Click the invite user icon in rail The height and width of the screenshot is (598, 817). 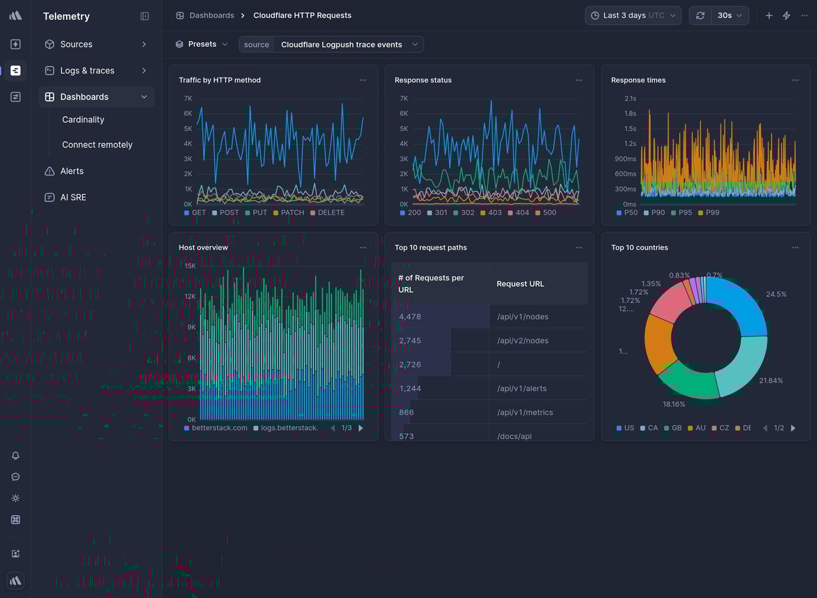[15, 553]
